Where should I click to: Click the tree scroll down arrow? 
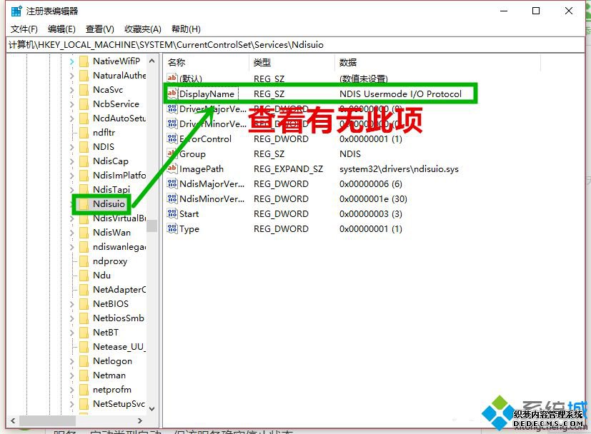(152, 408)
